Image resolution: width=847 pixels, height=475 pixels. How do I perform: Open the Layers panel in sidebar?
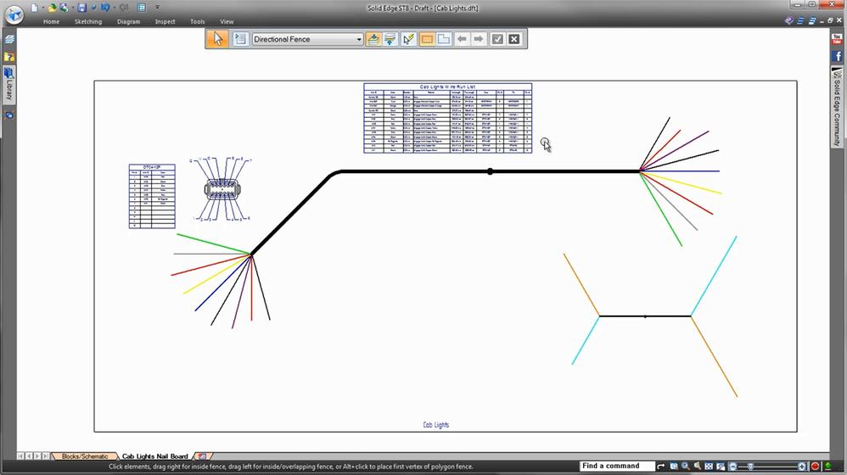(x=9, y=39)
